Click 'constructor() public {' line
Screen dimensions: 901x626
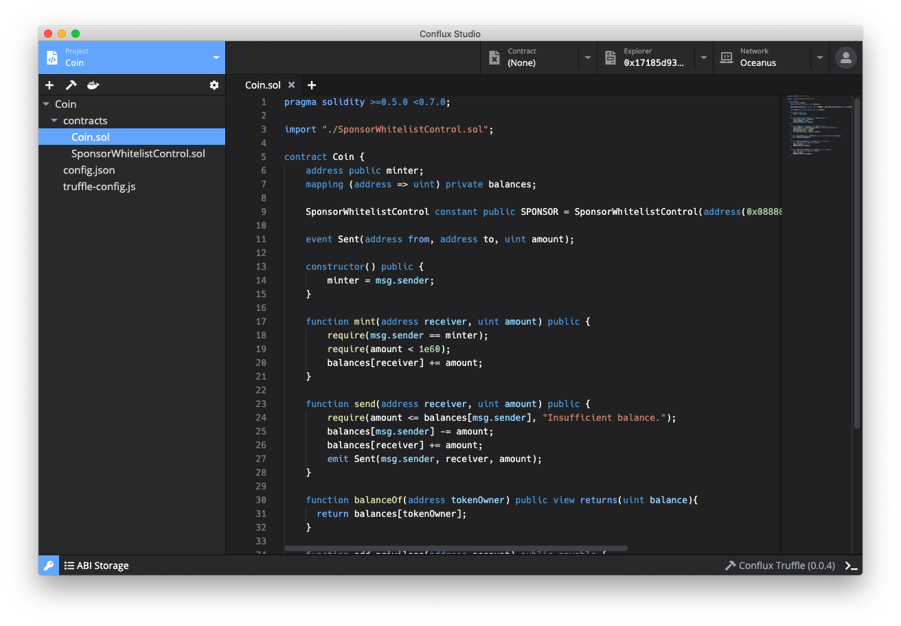click(365, 266)
